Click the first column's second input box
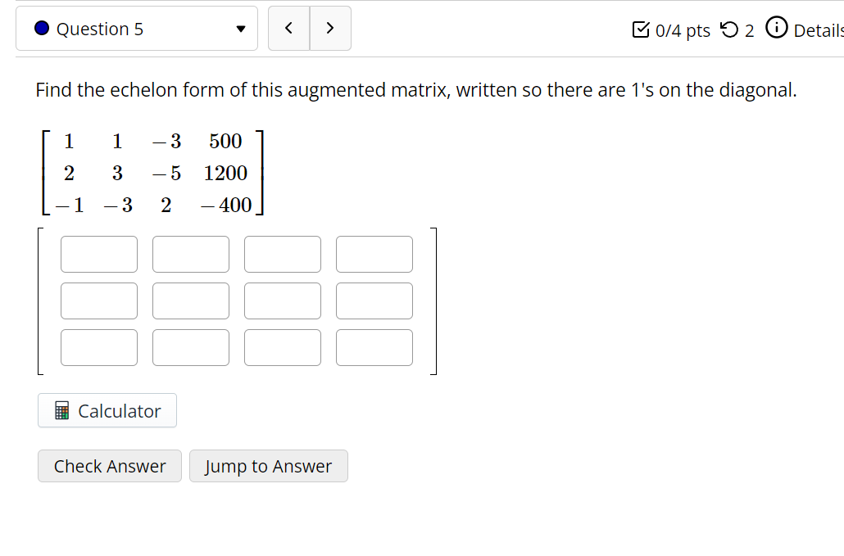844x556 pixels. (x=98, y=301)
